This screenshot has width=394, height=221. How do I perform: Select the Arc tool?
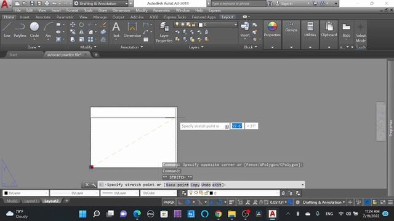pos(48,29)
